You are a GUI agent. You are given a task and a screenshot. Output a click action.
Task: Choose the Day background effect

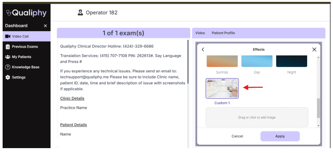tap(257, 61)
